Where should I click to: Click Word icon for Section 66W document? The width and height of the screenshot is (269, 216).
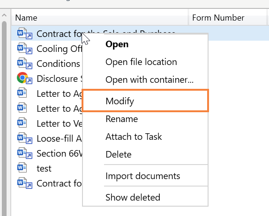25,153
